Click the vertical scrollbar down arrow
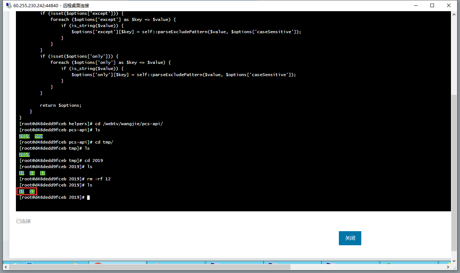This screenshot has height=273, width=460. [454, 261]
